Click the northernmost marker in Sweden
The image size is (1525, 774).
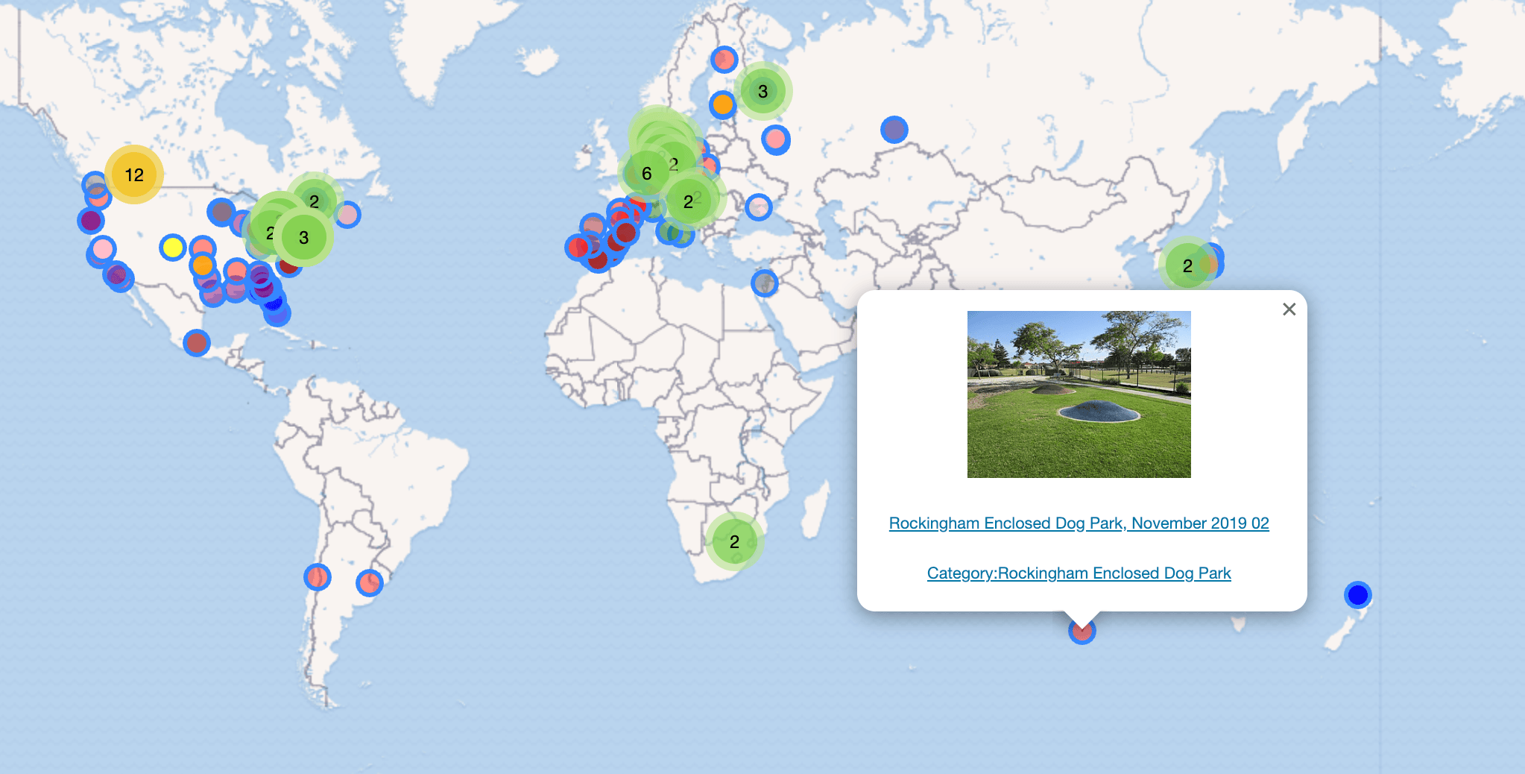[724, 60]
